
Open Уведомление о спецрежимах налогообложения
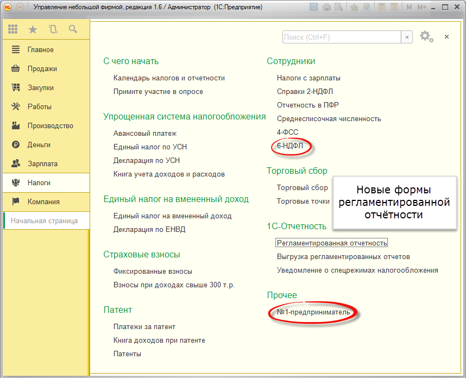[x=357, y=270]
